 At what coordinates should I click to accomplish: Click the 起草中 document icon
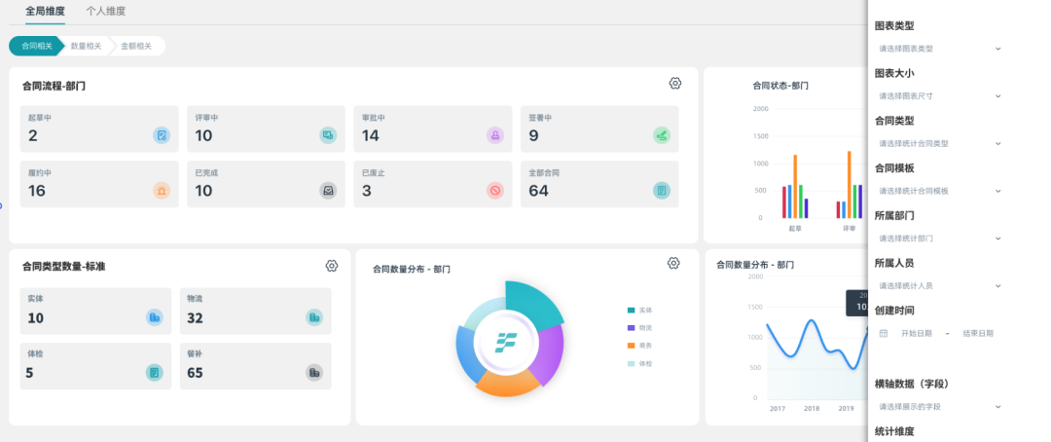(x=162, y=135)
